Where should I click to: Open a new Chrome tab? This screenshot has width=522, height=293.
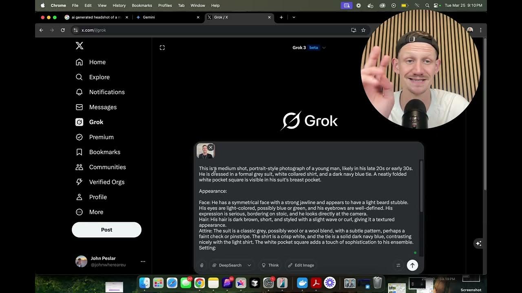tap(281, 17)
